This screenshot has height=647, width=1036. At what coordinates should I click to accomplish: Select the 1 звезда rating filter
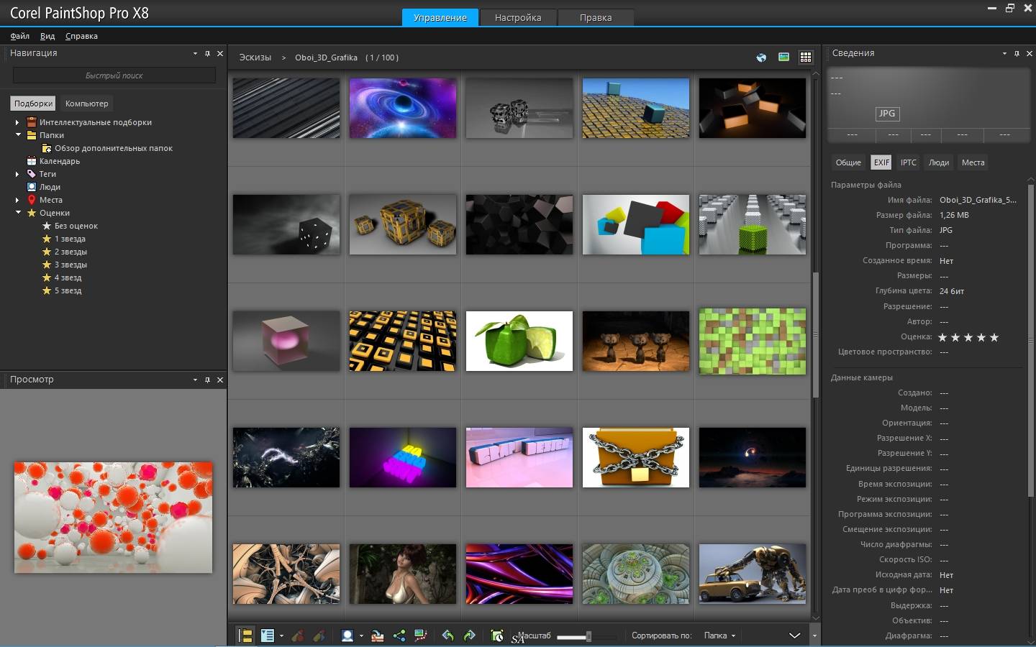[x=70, y=239]
